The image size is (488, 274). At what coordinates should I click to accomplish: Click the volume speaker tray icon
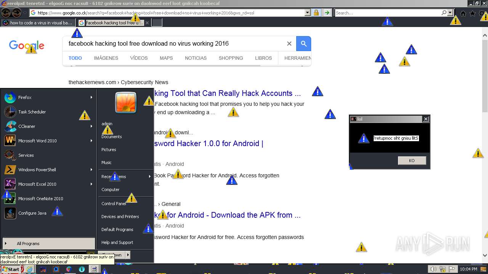[x=433, y=269]
